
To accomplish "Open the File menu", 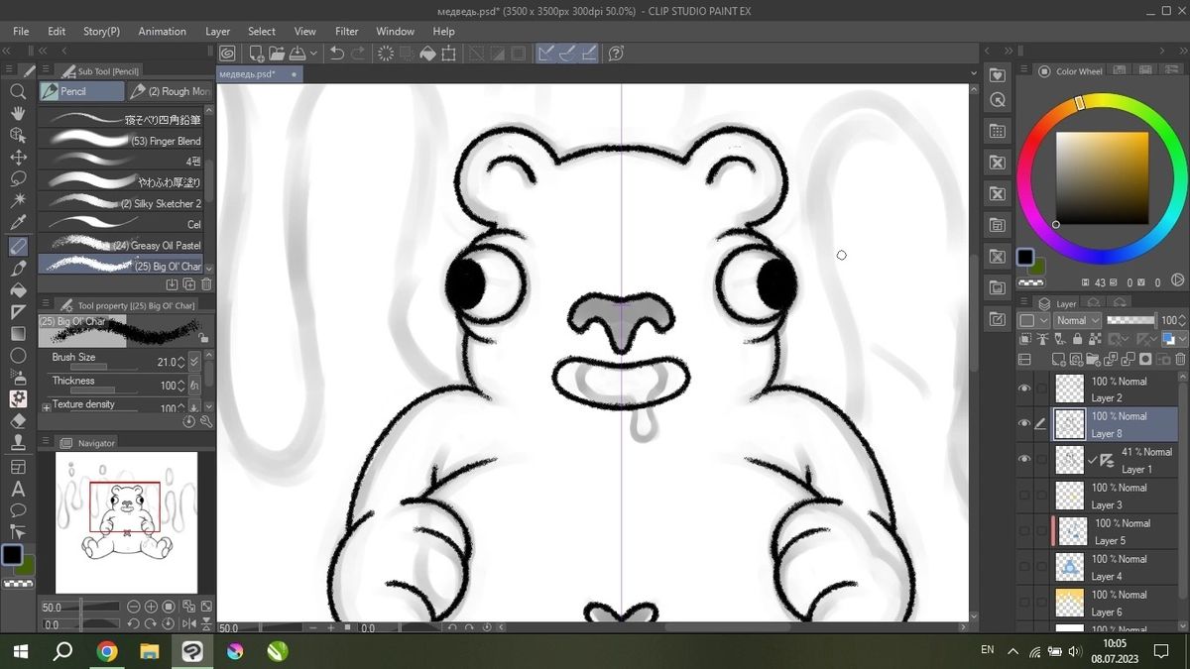I will pyautogui.click(x=21, y=32).
